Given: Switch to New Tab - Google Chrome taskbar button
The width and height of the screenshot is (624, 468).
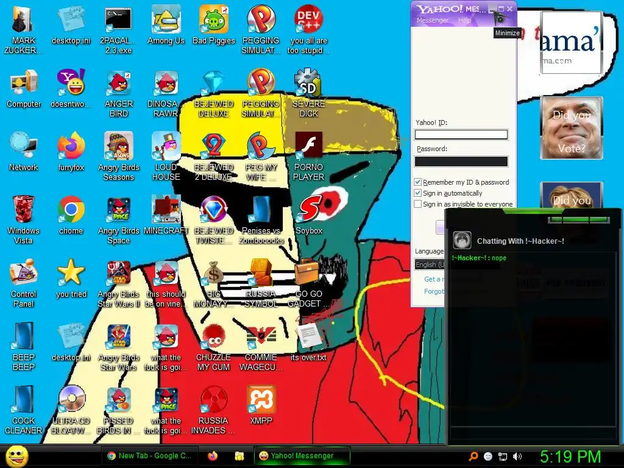Looking at the screenshot, I should [149, 456].
